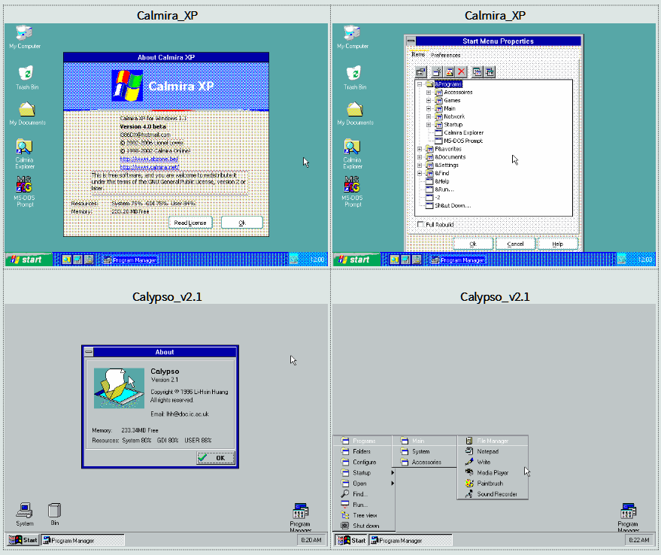The width and height of the screenshot is (661, 555).
Task: Choose Configure in the Calypso start menu
Action: (364, 462)
